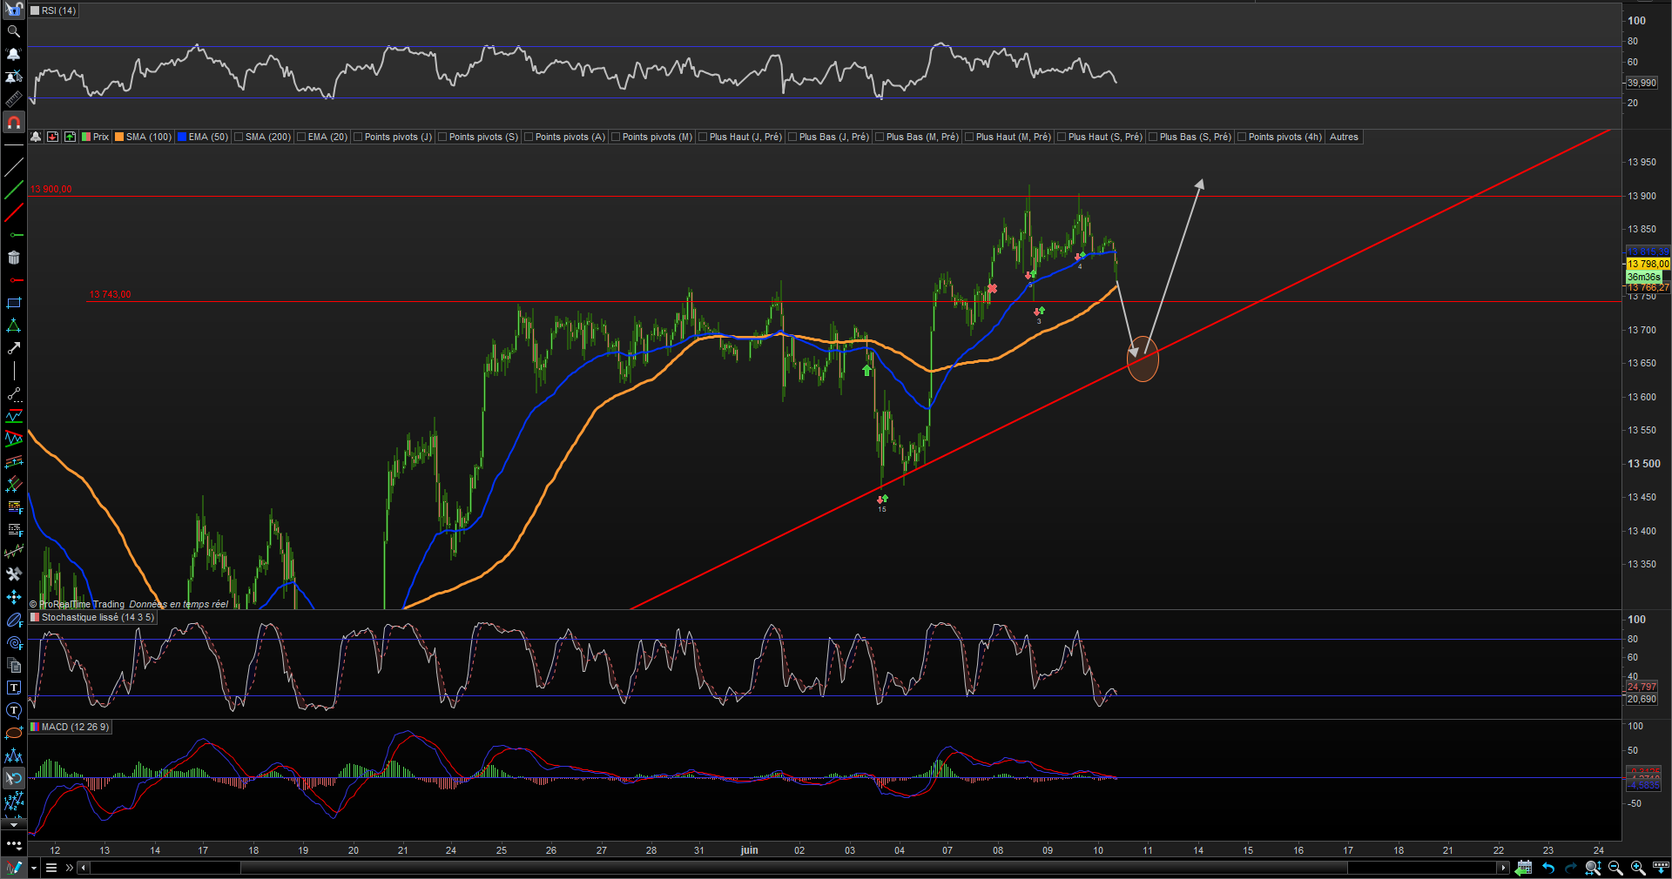Enable Points pivots (J)

358,137
